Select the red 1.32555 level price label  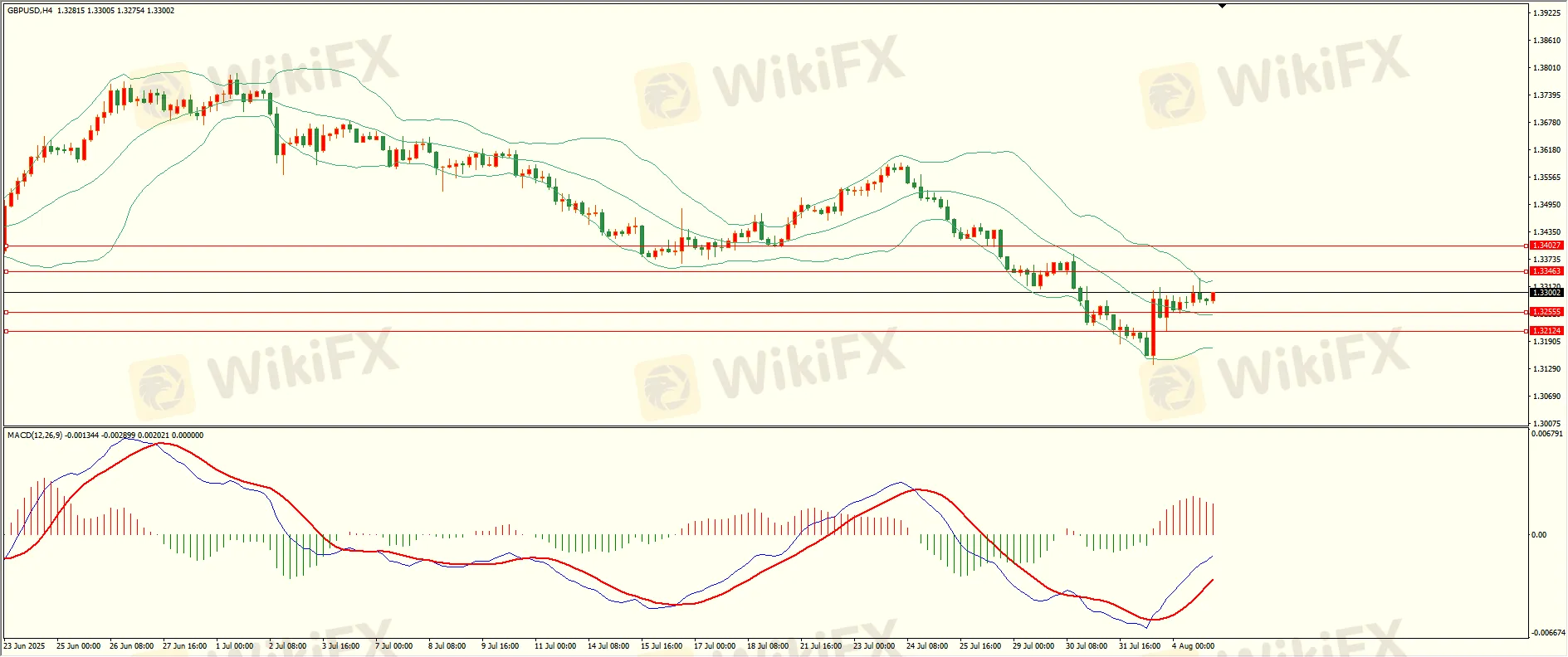(1546, 312)
